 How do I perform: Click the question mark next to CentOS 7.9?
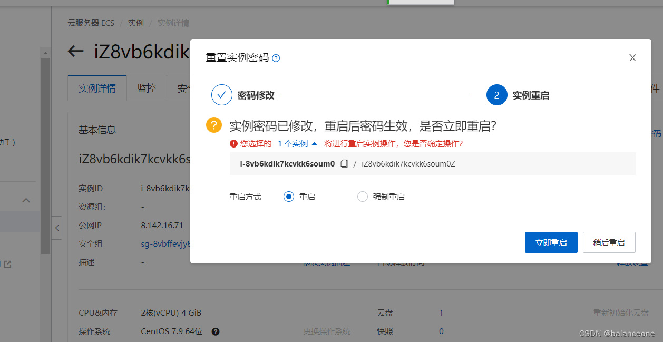215,331
